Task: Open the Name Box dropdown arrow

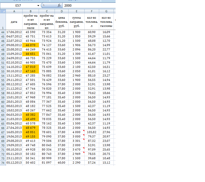Action: point(38,5)
